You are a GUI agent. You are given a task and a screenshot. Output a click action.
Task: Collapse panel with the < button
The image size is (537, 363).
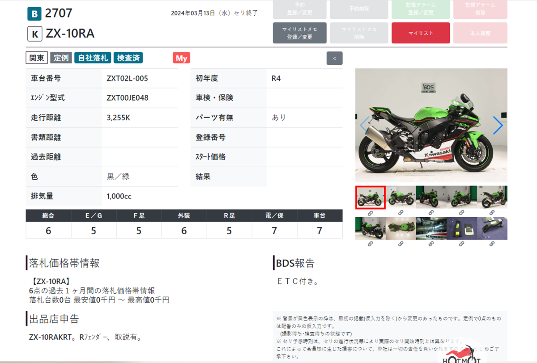coord(335,58)
